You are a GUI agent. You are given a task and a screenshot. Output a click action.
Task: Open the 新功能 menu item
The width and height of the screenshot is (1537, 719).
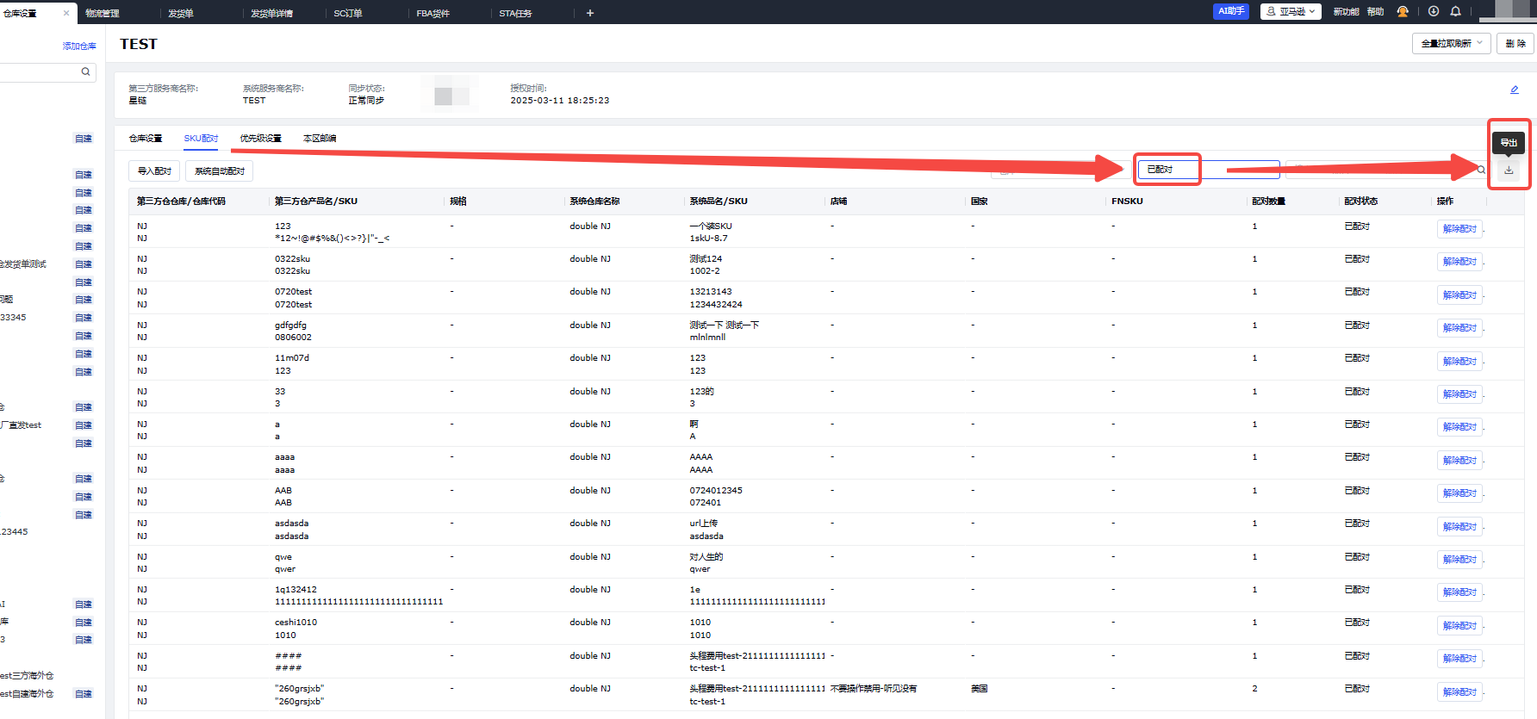[1346, 12]
